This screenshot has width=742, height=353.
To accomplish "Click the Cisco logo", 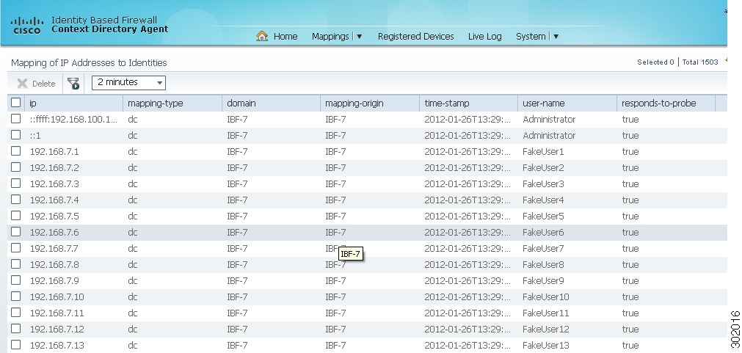I will (x=26, y=25).
